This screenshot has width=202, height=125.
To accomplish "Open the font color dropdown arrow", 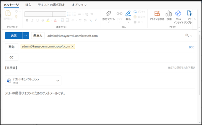I will pyautogui.click(x=59, y=20).
